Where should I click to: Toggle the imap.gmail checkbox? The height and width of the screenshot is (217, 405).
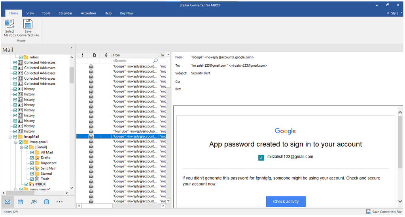point(21,142)
